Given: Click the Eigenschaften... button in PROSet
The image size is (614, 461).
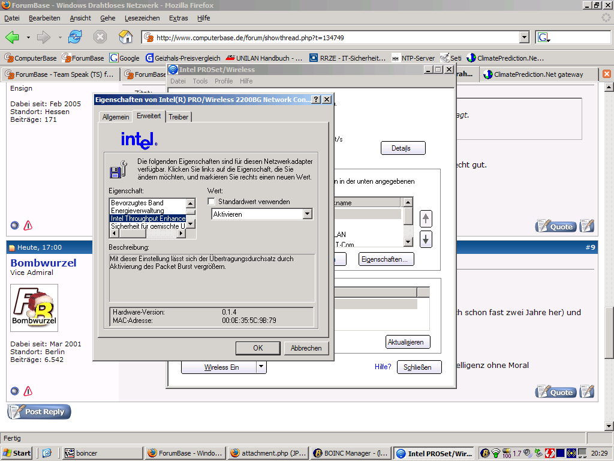Looking at the screenshot, I should pos(386,259).
